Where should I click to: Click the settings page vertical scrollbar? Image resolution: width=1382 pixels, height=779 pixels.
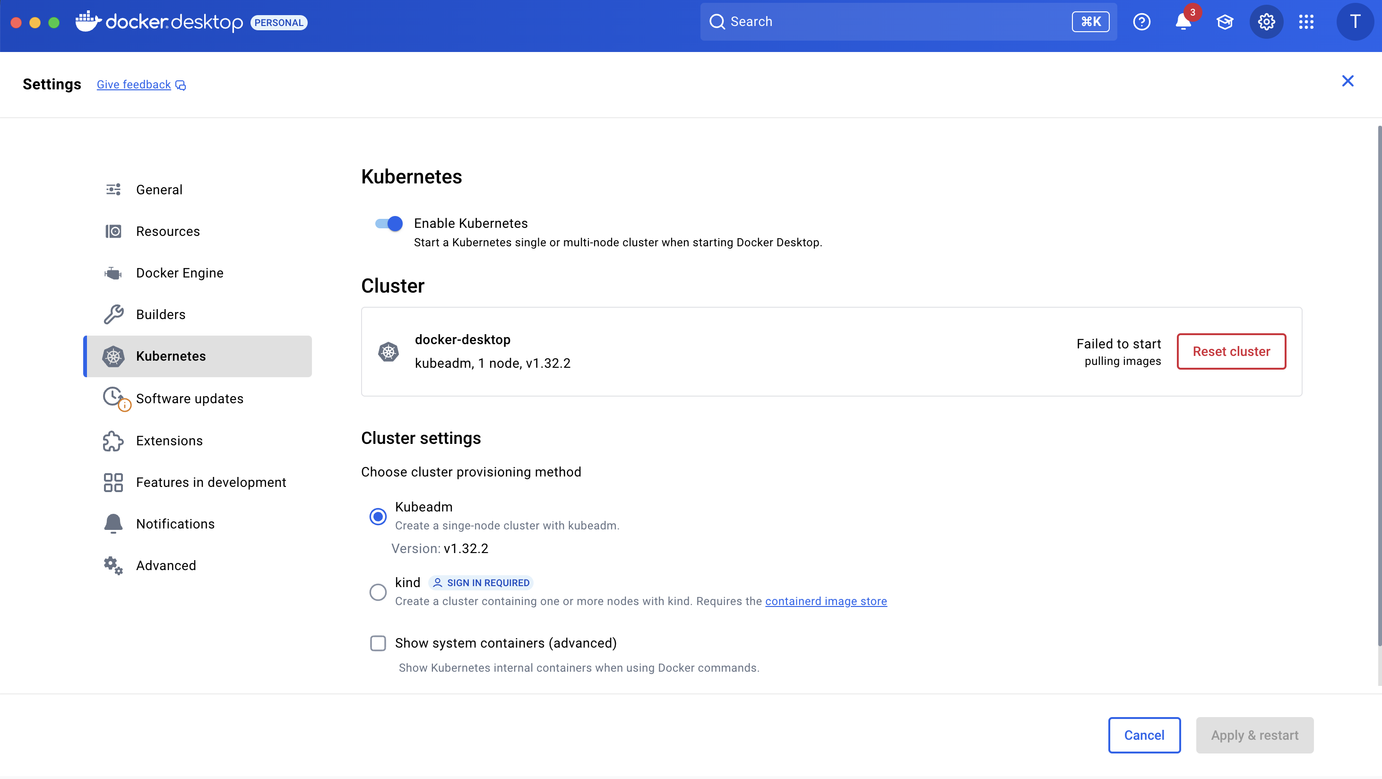point(1379,386)
